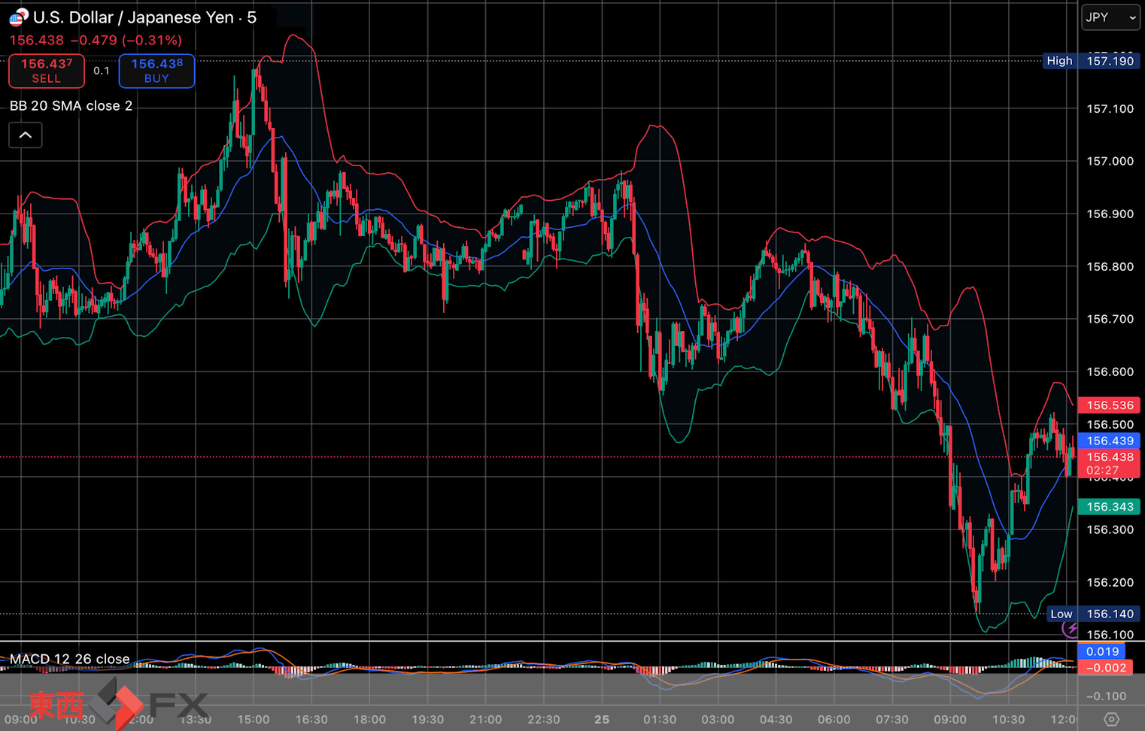Click the U.S. Dollar / Japanese Yen title
This screenshot has width=1145, height=731.
(133, 17)
